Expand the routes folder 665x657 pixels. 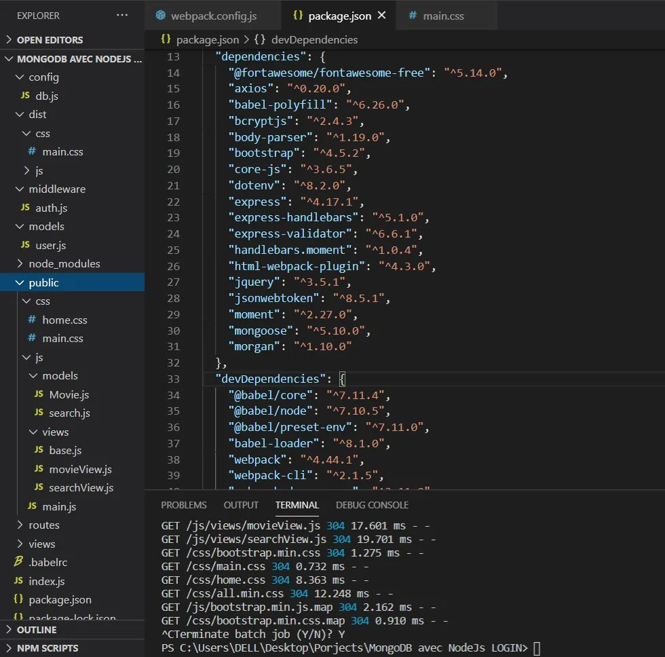click(x=43, y=525)
